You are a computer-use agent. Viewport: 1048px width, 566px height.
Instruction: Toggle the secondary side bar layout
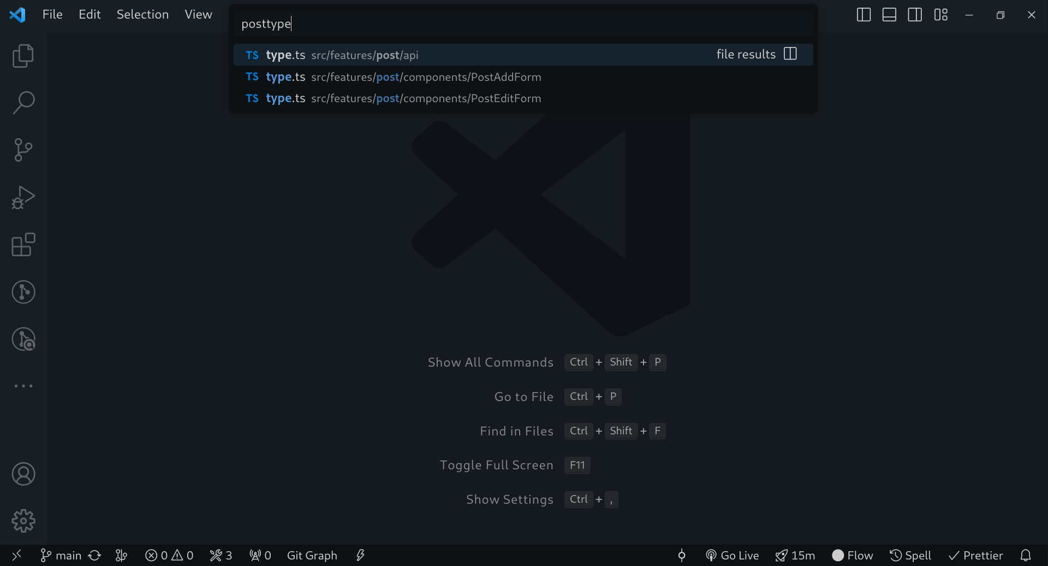pos(915,15)
